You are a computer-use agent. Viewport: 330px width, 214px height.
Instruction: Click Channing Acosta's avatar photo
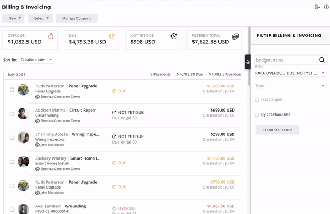tap(23, 138)
